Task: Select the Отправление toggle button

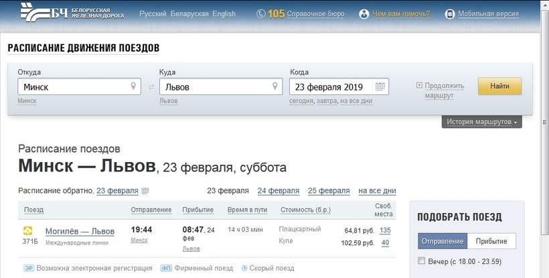Action: click(442, 241)
